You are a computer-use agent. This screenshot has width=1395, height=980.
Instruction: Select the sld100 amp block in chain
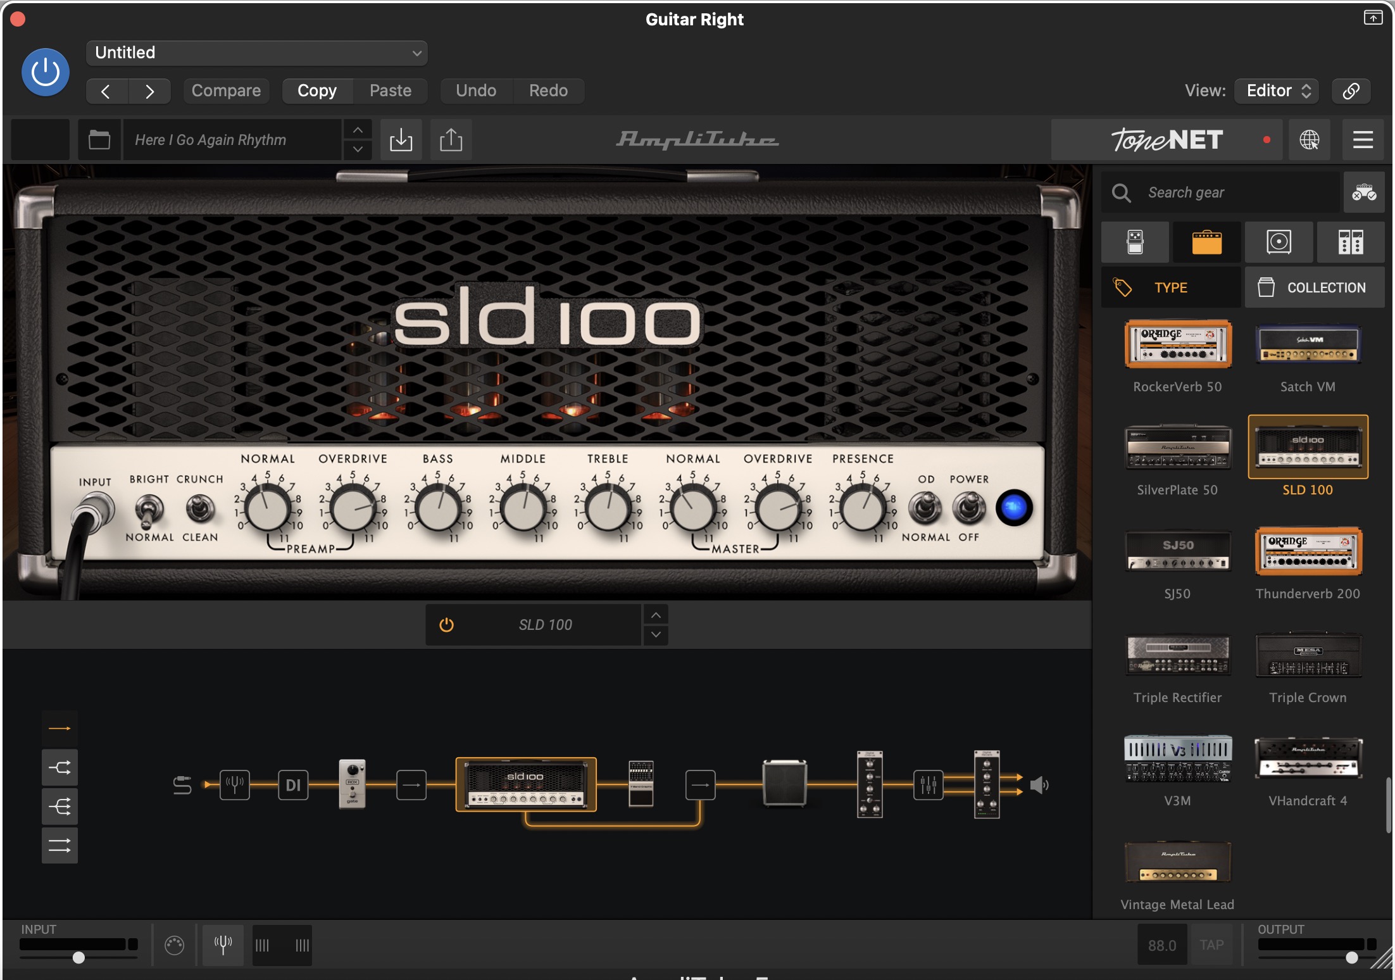[x=525, y=784]
